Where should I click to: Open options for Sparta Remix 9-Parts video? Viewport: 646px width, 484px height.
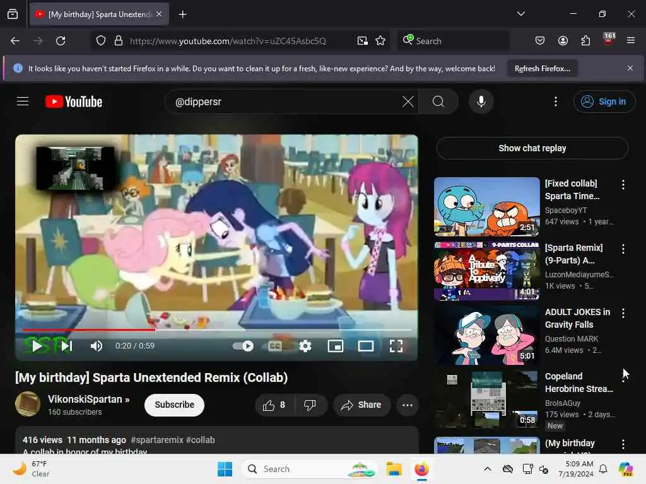(x=623, y=249)
